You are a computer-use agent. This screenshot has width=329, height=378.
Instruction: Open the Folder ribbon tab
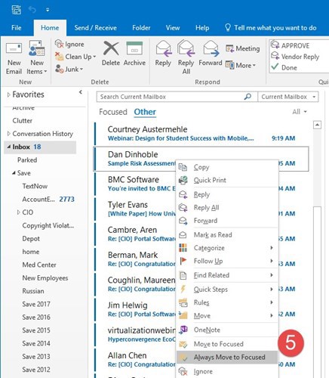tap(141, 28)
